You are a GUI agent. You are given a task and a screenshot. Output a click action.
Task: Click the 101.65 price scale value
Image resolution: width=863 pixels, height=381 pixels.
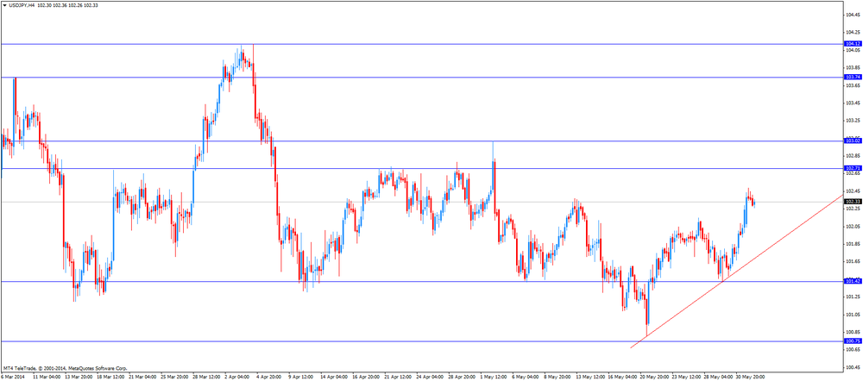point(853,261)
